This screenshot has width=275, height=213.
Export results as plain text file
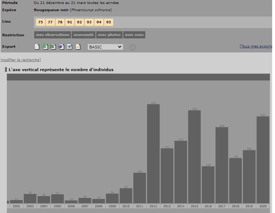[x=37, y=47]
